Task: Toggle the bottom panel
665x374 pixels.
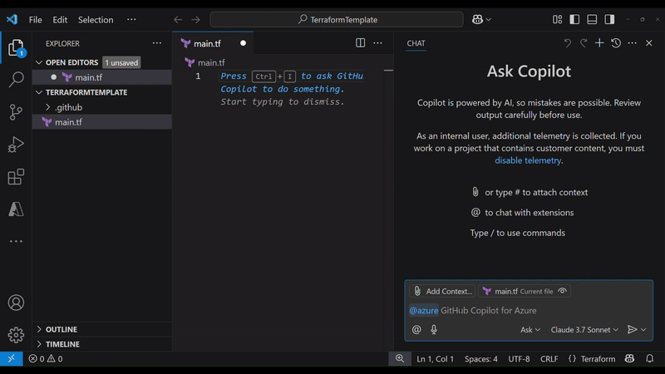Action: [x=592, y=19]
